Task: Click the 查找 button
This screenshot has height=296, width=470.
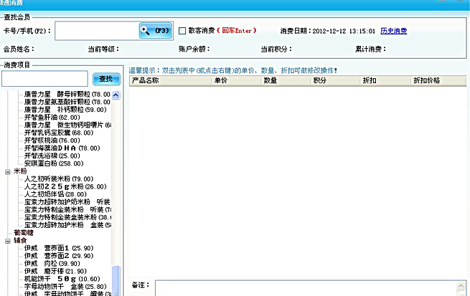Action: pyautogui.click(x=106, y=79)
